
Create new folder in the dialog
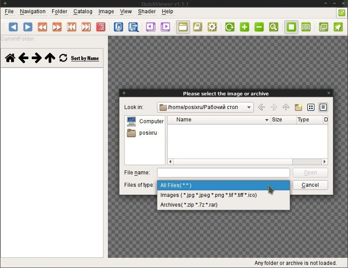tap(298, 107)
